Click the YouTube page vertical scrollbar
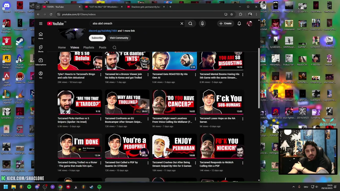This screenshot has height=191, width=340. click(x=259, y=78)
